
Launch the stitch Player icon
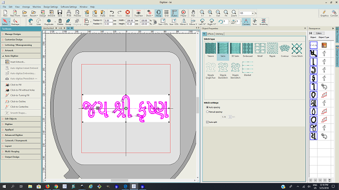(184, 13)
